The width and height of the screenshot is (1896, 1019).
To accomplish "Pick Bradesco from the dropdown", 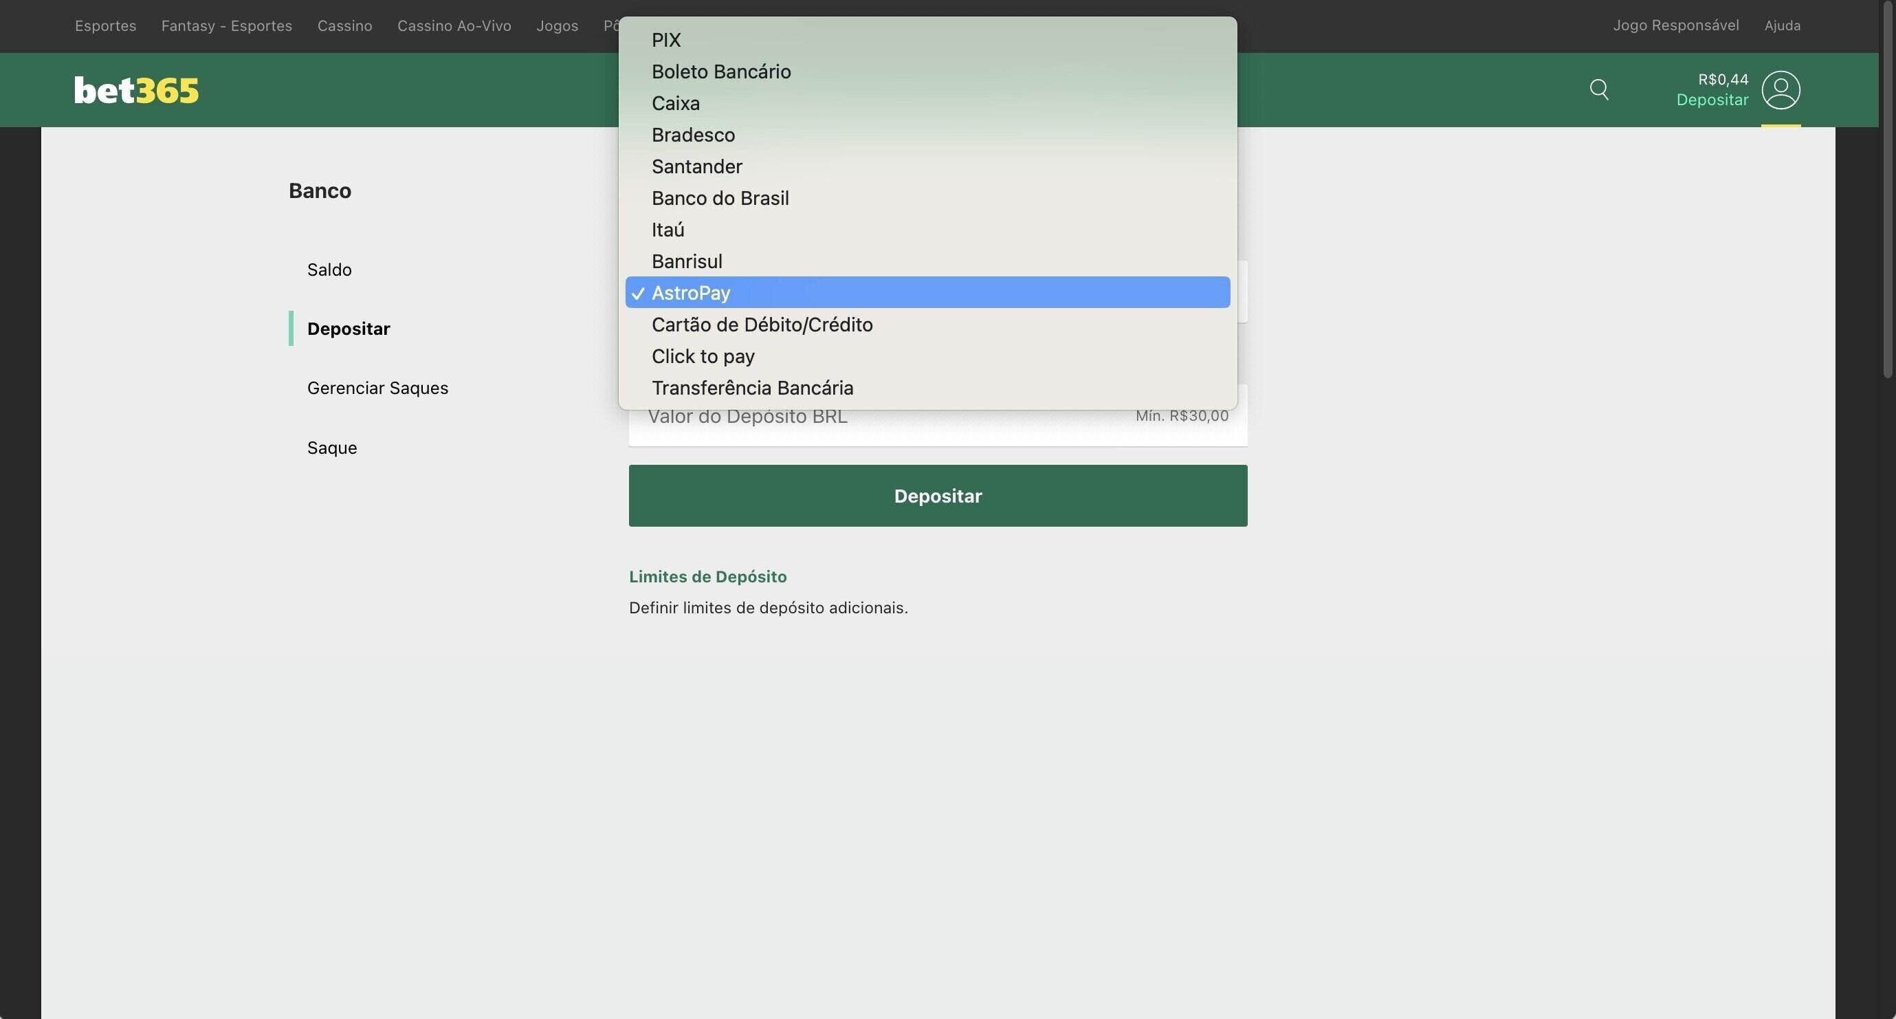I will coord(927,135).
